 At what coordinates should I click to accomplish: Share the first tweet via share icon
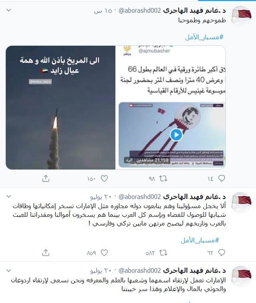pos(46,178)
